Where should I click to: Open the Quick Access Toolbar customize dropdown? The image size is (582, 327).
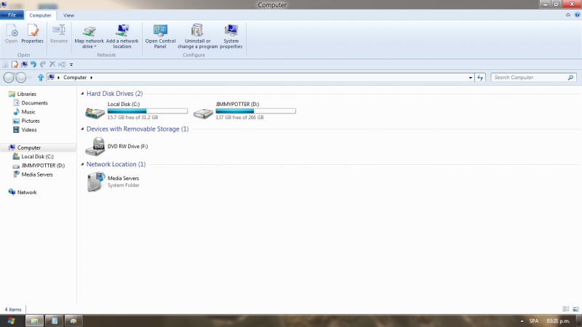click(71, 65)
